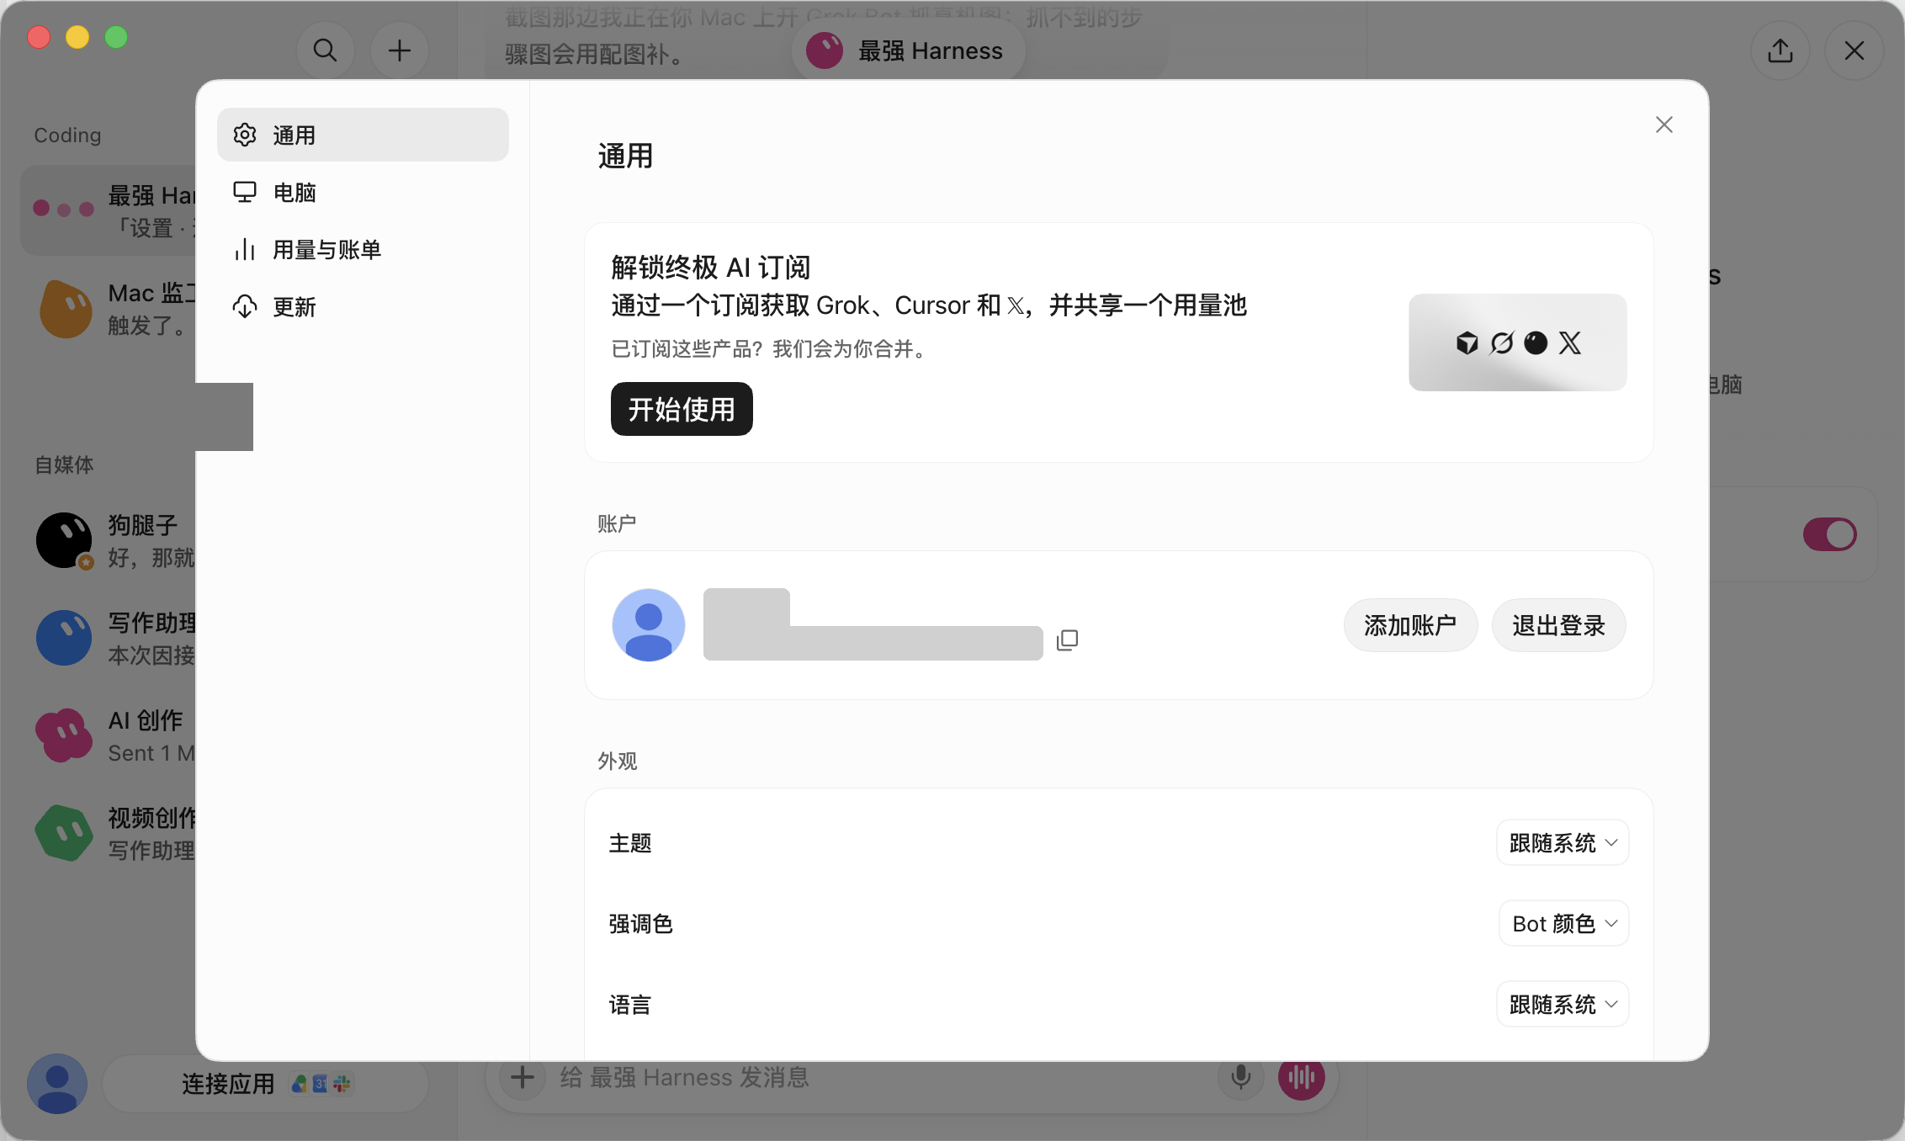Click the 最强 Harness title chip

pos(908,50)
